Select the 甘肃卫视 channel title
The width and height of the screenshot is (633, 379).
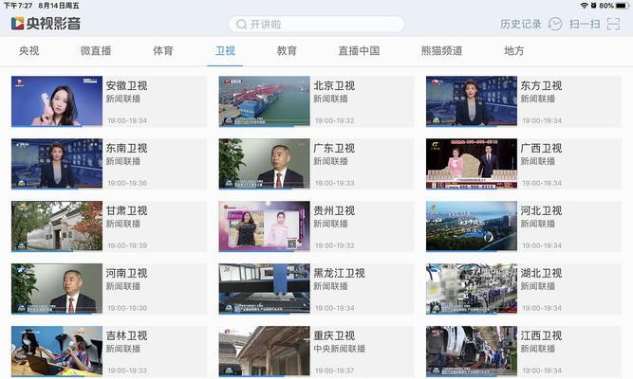127,211
